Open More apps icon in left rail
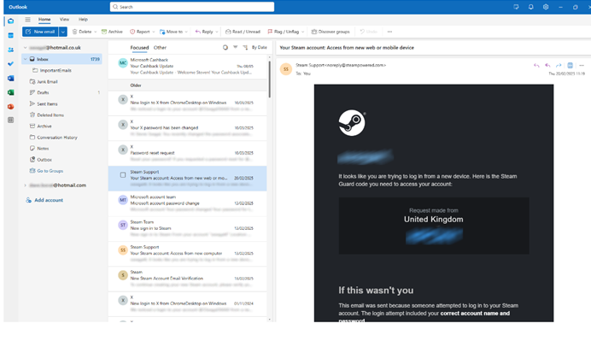Screen dimensions: 591x341 (x=10, y=120)
